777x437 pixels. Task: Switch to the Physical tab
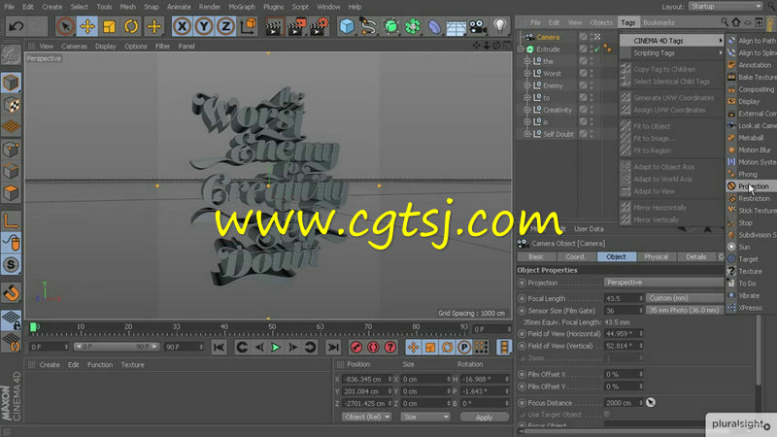[657, 256]
